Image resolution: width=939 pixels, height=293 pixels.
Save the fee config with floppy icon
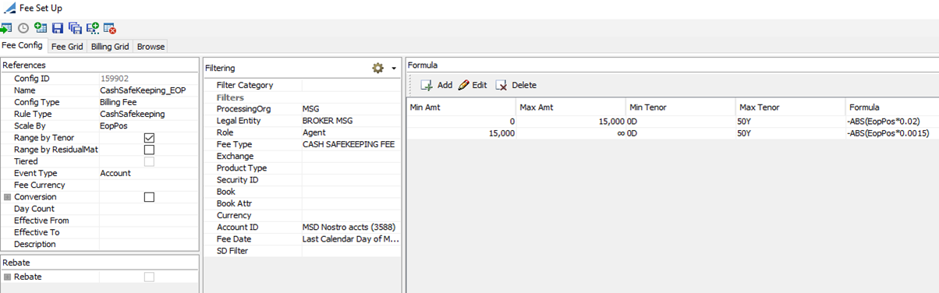[x=58, y=28]
